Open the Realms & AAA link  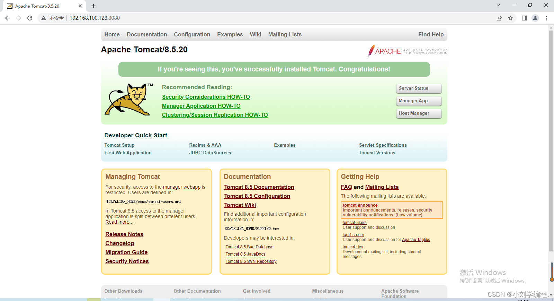point(205,145)
